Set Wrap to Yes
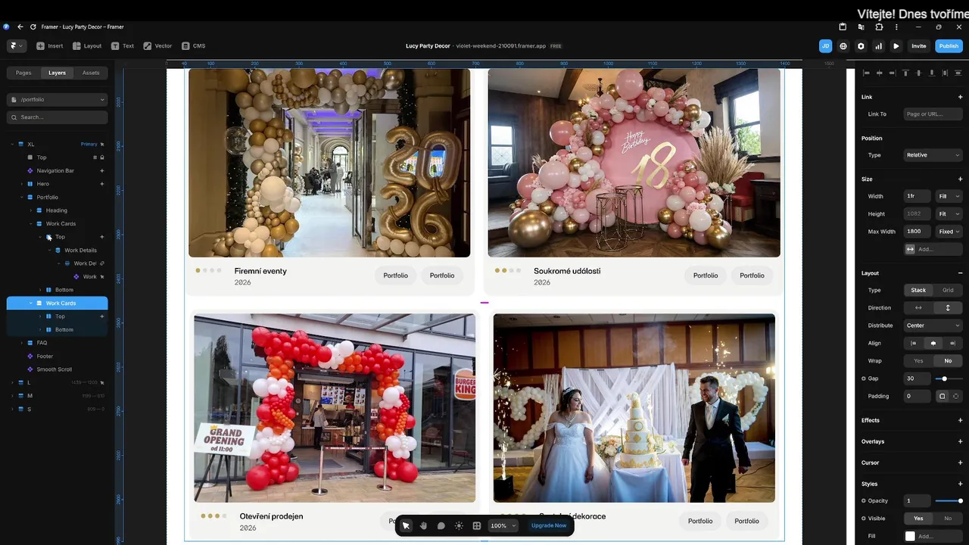This screenshot has height=545, width=969. coord(918,361)
